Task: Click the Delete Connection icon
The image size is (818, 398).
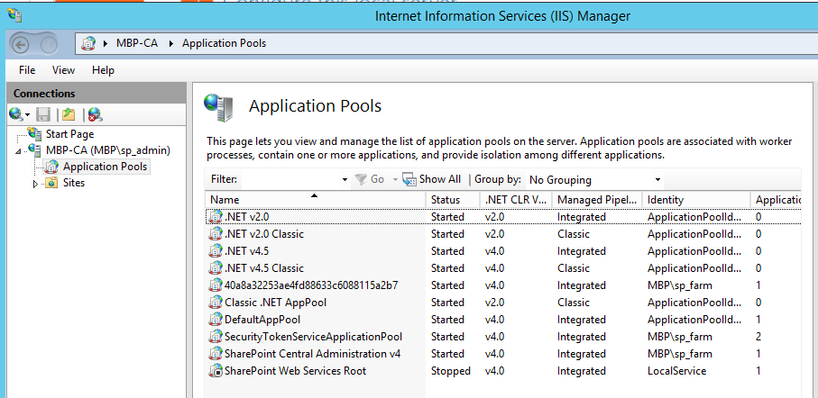Action: [95, 114]
